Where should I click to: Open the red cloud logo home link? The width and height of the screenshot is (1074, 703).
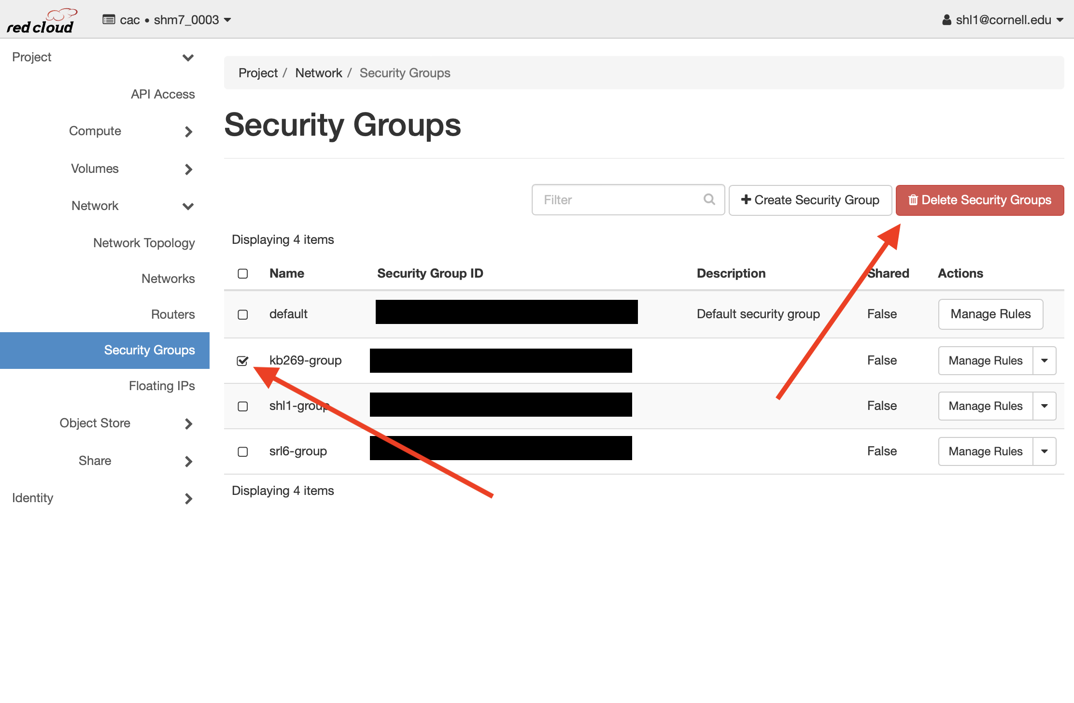[x=42, y=21]
